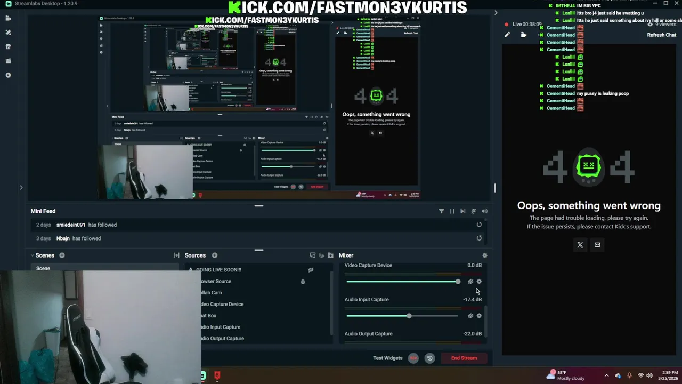
Task: Open the Themes wand icon in sidebar
Action: (x=8, y=33)
